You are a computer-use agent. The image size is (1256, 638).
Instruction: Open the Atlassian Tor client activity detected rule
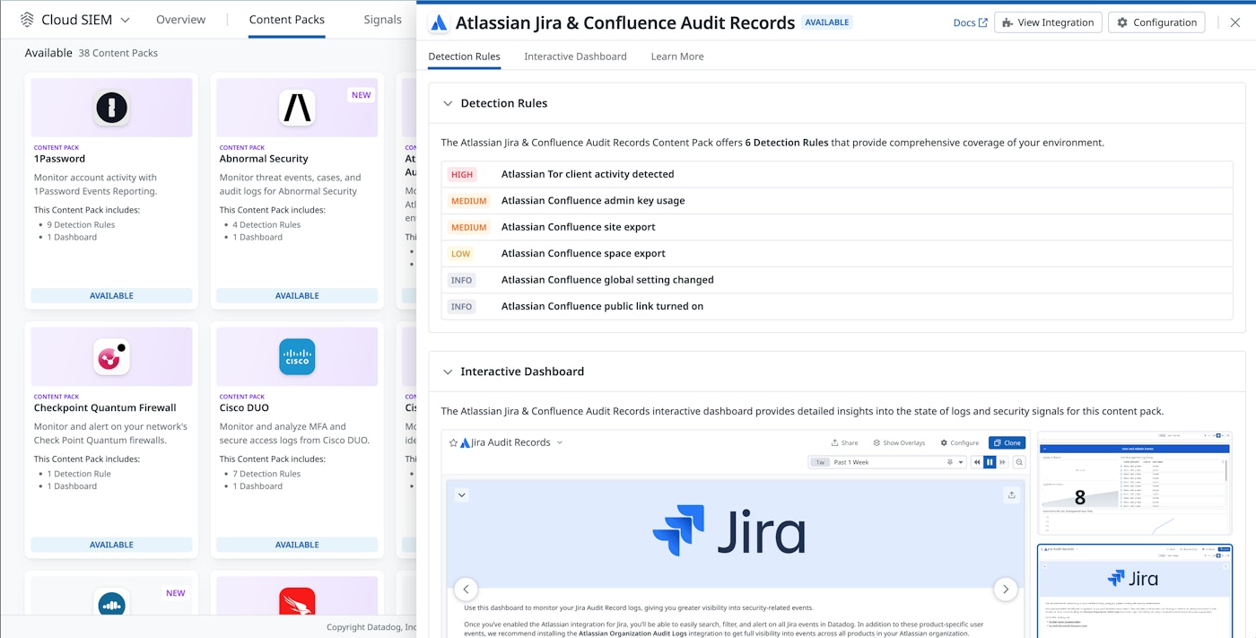(x=837, y=174)
